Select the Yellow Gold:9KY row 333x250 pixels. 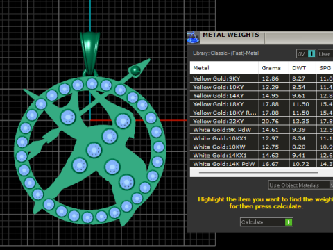pyautogui.click(x=262, y=78)
